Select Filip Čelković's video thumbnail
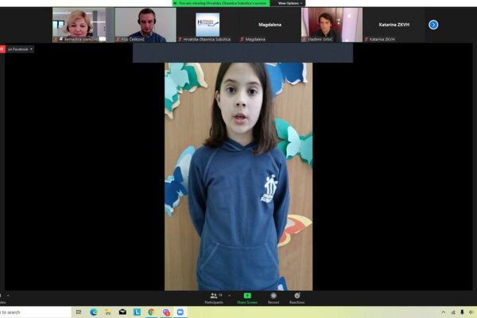The width and height of the screenshot is (477, 318). [145, 25]
